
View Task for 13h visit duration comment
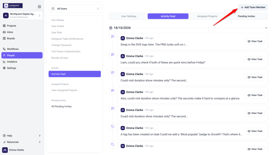click(255, 113)
